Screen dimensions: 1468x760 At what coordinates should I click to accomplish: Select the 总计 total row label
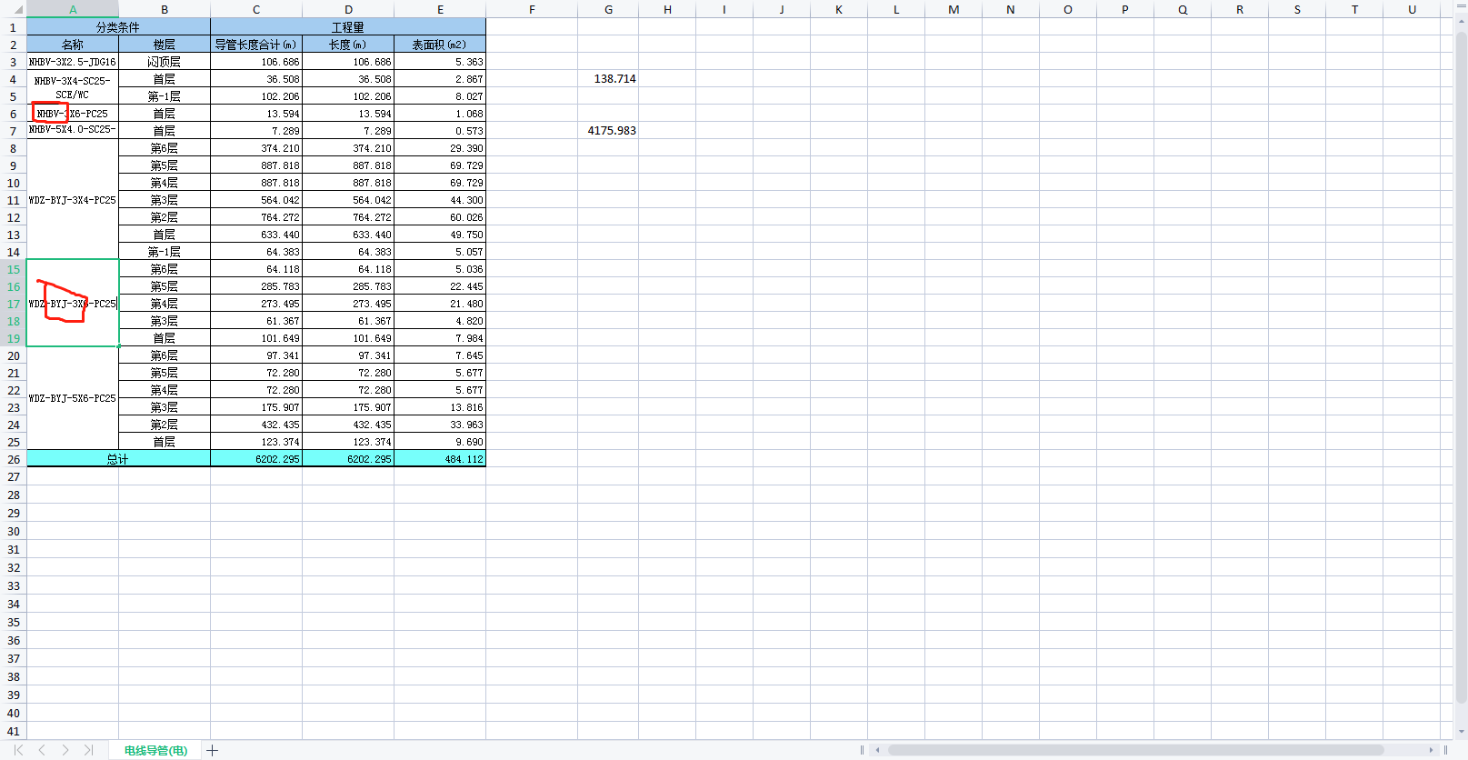click(118, 459)
